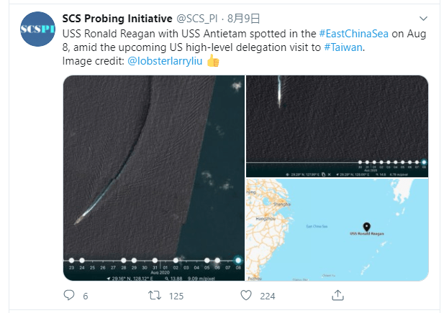Like the tweet with the heart icon
Image resolution: width=444 pixels, height=313 pixels.
pyautogui.click(x=245, y=295)
